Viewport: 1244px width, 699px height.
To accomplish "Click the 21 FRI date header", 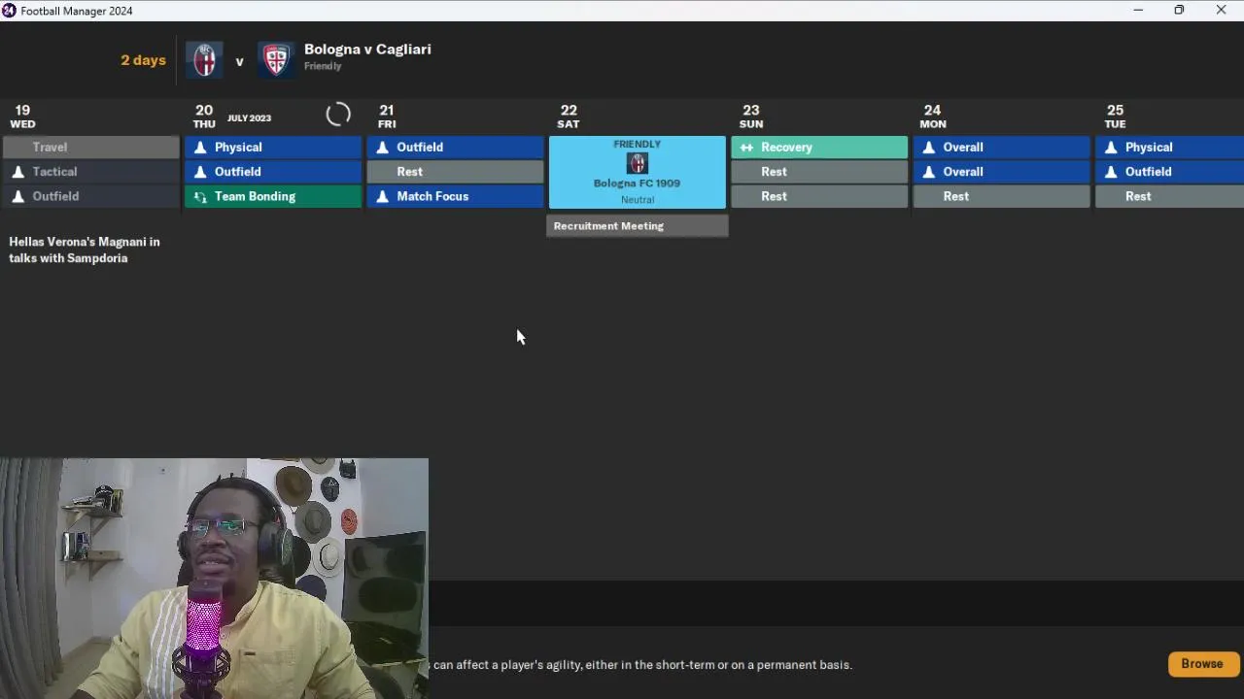I will point(387,116).
